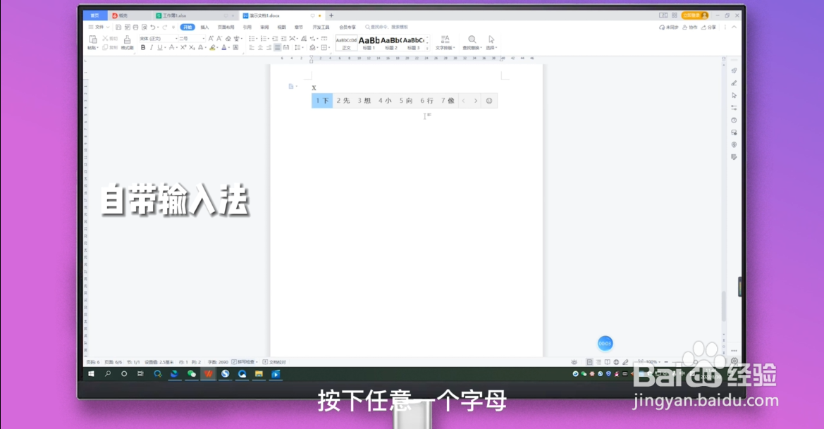Justify text alignment
The width and height of the screenshot is (824, 429).
277,48
